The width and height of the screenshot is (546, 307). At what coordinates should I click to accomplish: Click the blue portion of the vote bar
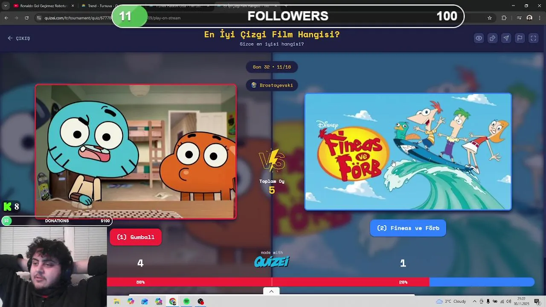click(x=482, y=282)
